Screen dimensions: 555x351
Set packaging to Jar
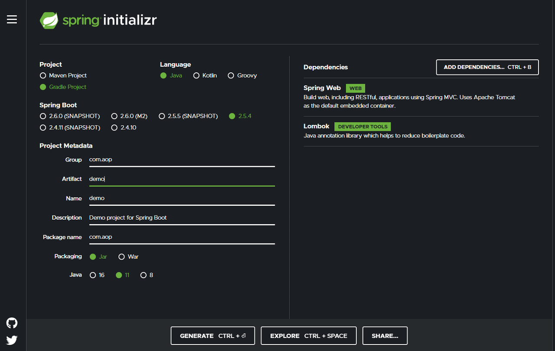click(98, 257)
